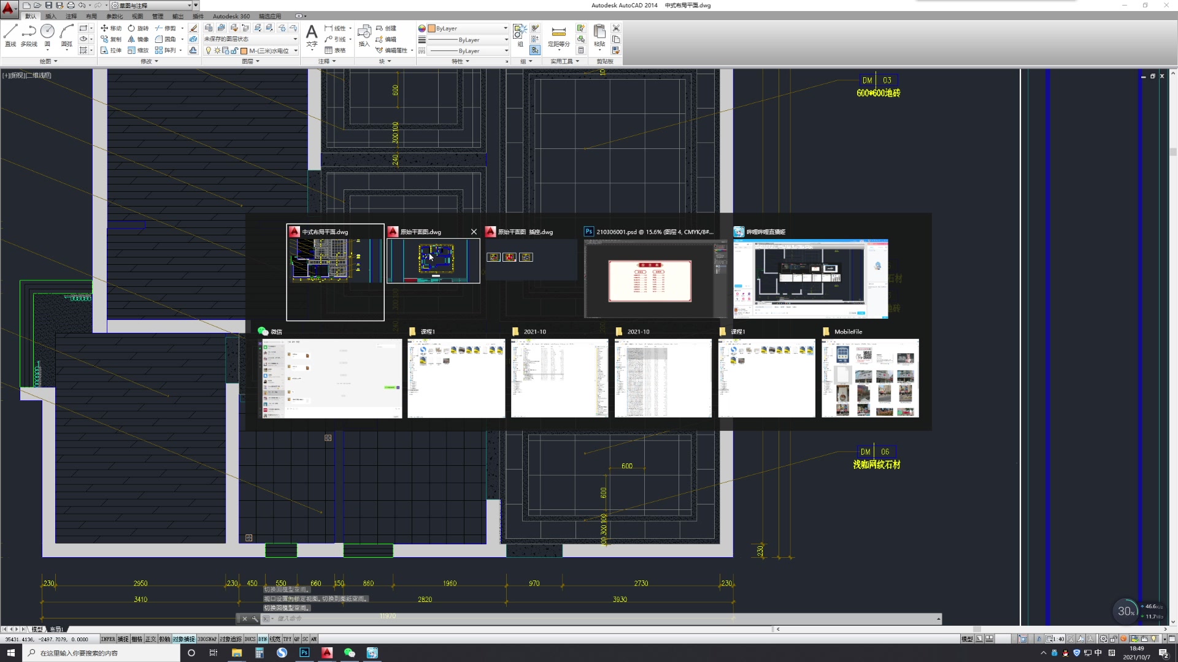
Task: Open the command line customize wrench
Action: point(255,618)
